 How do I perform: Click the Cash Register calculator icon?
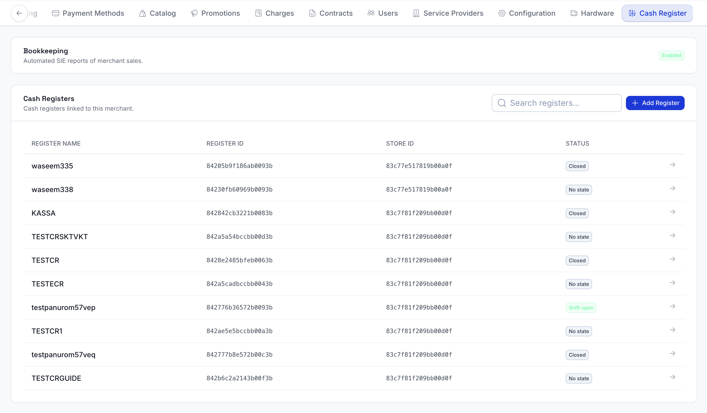click(632, 13)
